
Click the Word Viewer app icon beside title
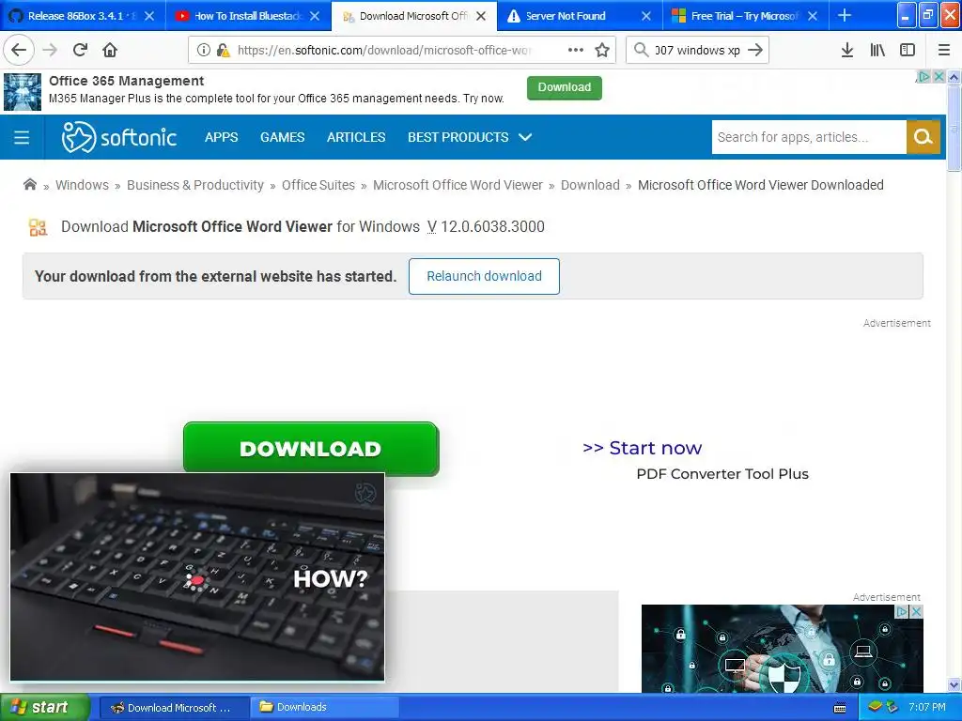point(38,227)
